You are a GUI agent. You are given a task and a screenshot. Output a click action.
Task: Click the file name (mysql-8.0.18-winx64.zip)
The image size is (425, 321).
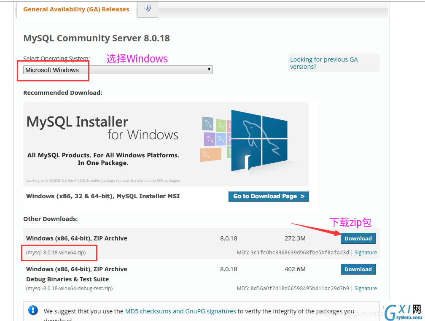(x=56, y=252)
